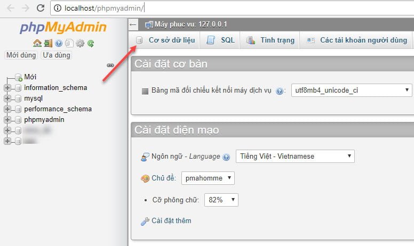Screen dimensions: 414x246
Task: Click the collapse panel left arrow icon
Action: click(133, 24)
